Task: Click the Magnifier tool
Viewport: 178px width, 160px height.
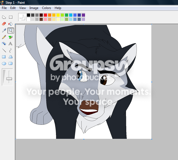Action: [x=11, y=30]
